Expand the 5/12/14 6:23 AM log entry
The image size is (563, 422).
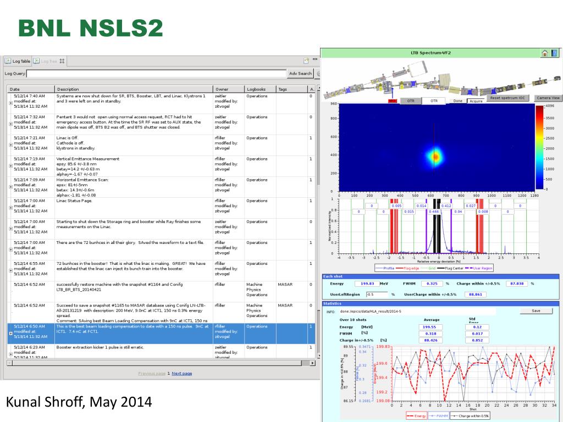click(x=11, y=354)
